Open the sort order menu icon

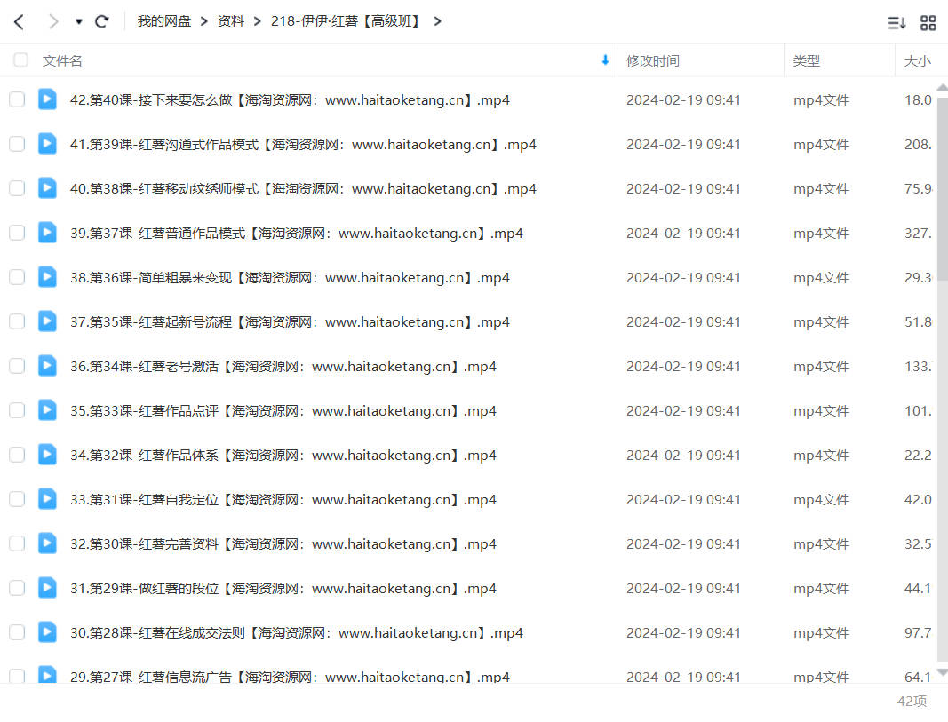896,23
